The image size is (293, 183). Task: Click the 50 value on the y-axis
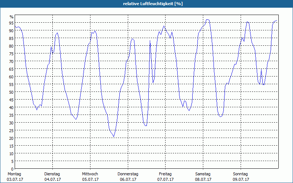(x=11, y=92)
